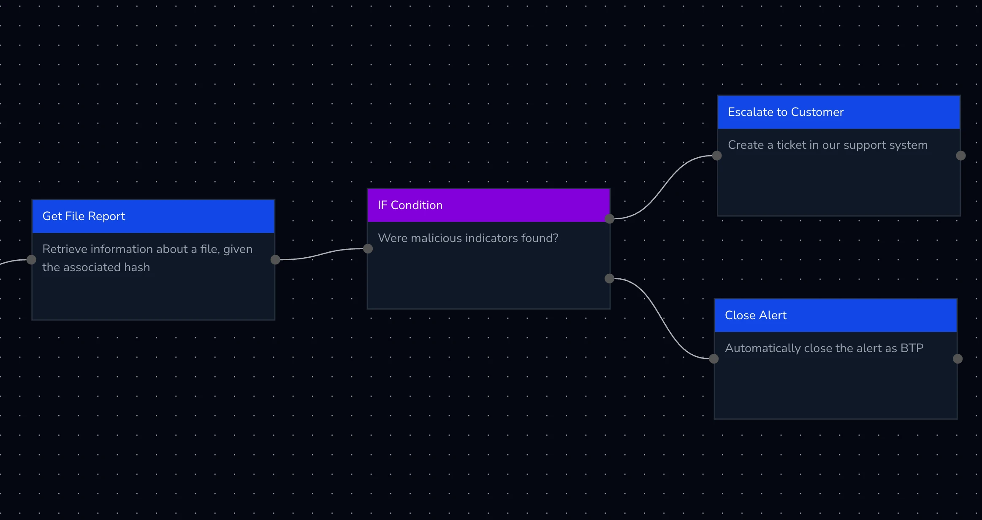Click 'Were malicious indicators found?' text
The width and height of the screenshot is (982, 520).
pyautogui.click(x=468, y=238)
